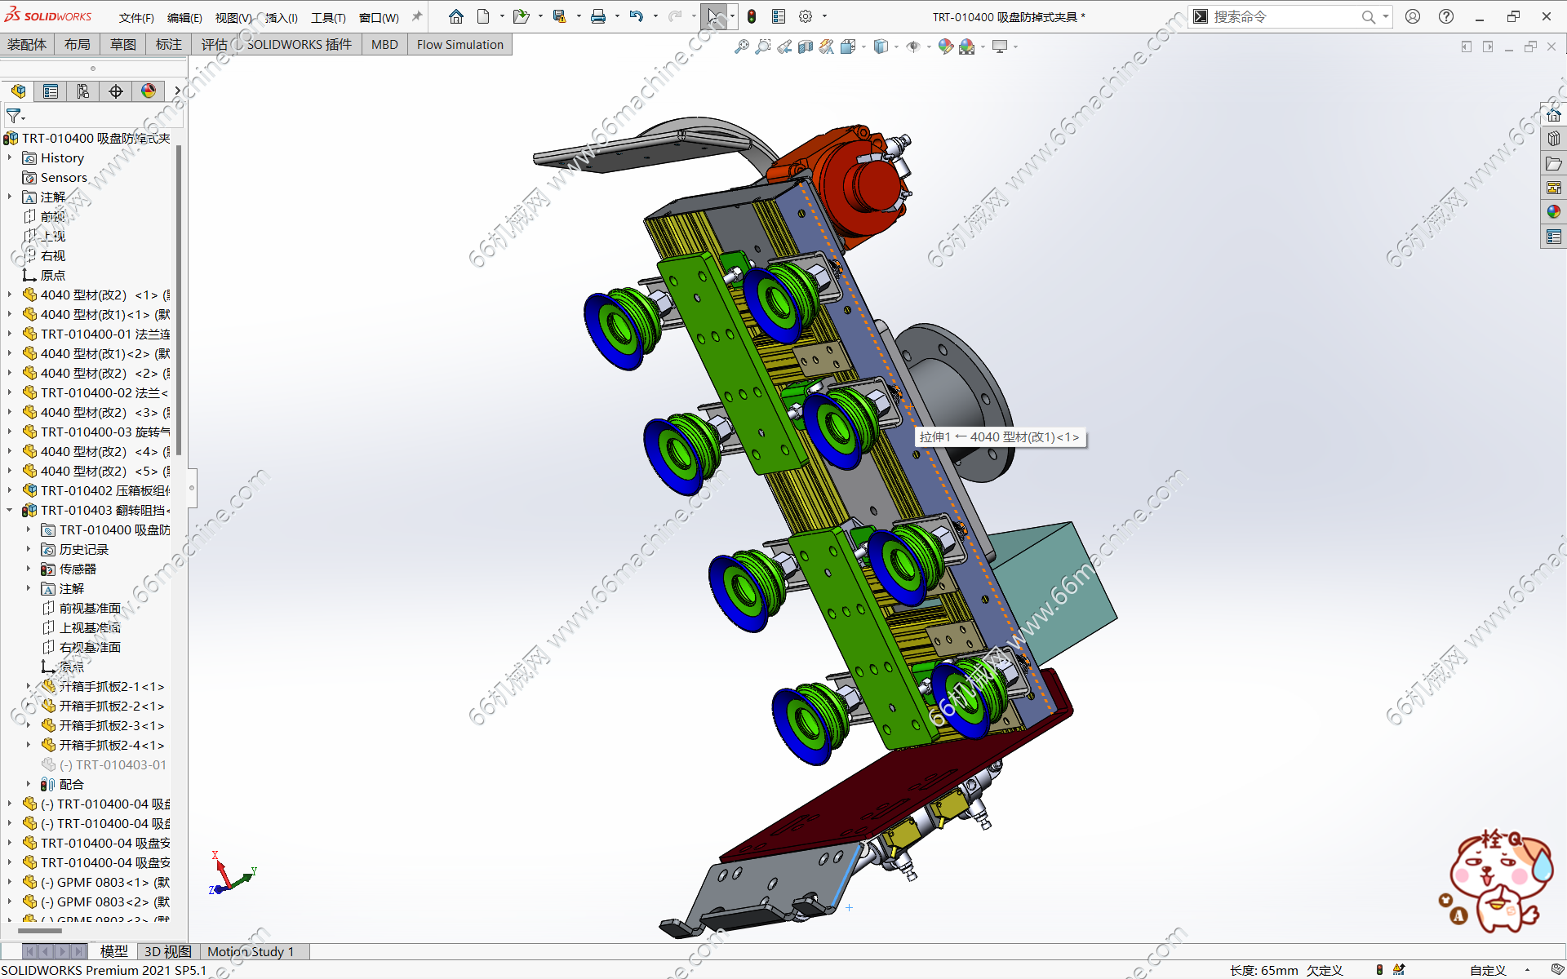Open dropdown arrow next to Options gear

click(x=824, y=16)
